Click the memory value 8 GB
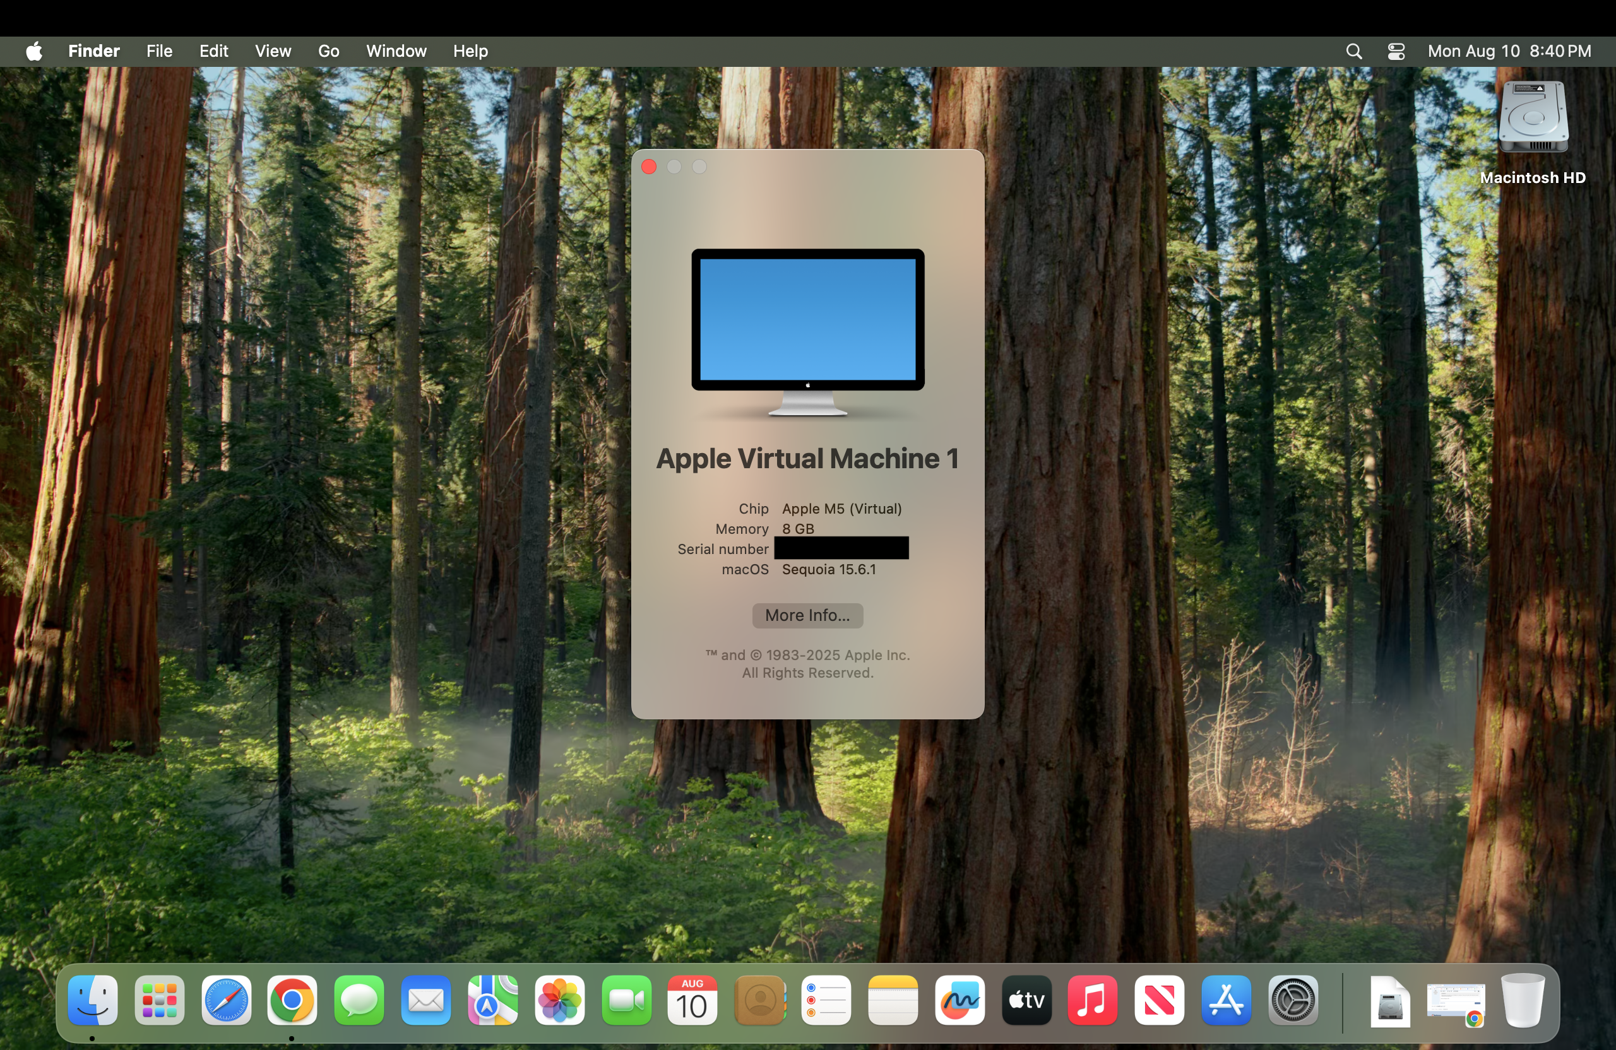Viewport: 1616px width, 1050px height. (x=798, y=529)
